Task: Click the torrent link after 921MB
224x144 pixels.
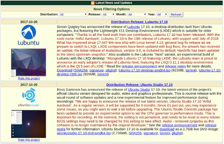Action: point(190,70)
